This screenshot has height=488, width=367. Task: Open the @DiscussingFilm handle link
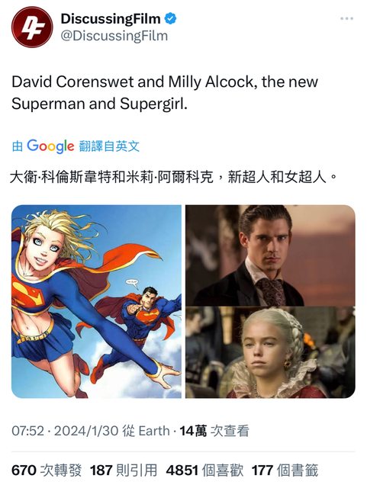[x=114, y=36]
